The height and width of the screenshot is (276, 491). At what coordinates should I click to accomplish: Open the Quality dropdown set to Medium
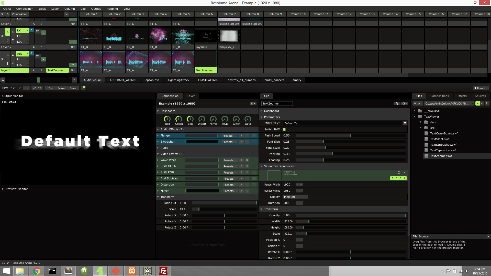tap(295, 197)
